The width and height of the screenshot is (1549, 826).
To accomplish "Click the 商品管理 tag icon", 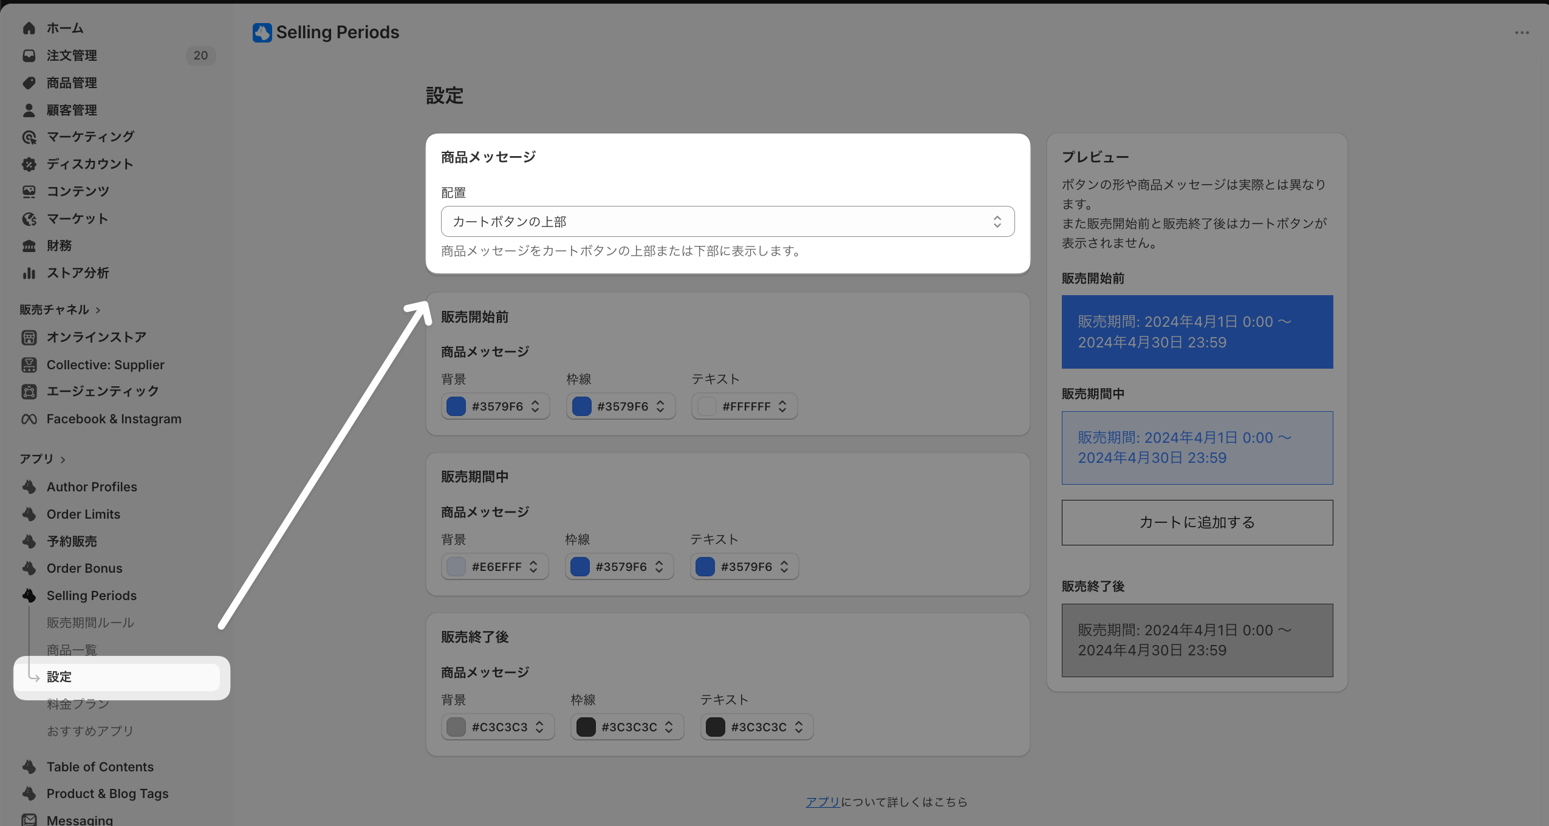I will [29, 83].
